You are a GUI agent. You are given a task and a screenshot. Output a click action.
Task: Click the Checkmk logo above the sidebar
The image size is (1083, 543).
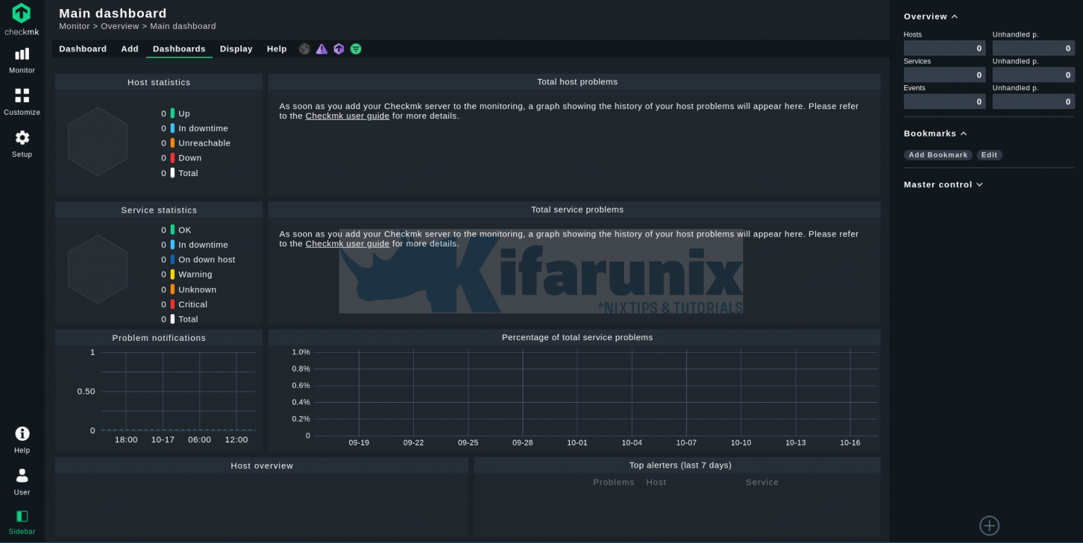click(21, 15)
